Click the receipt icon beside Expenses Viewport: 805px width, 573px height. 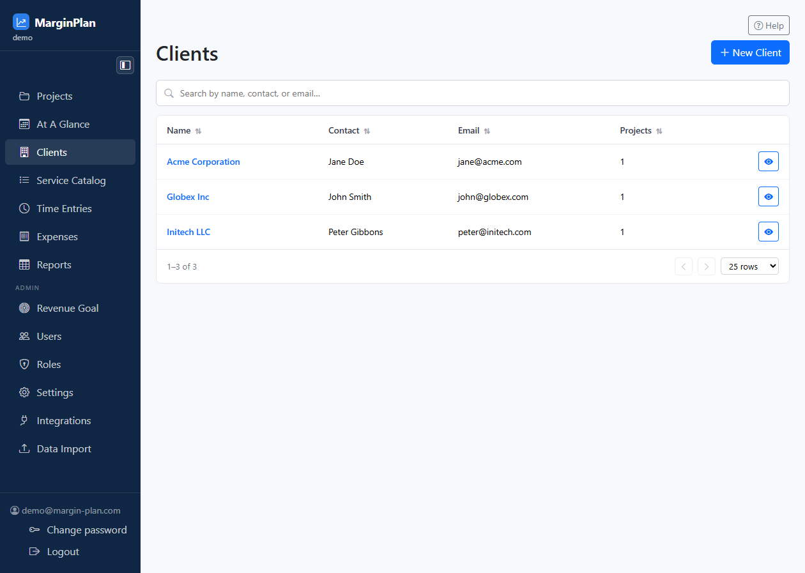click(24, 237)
